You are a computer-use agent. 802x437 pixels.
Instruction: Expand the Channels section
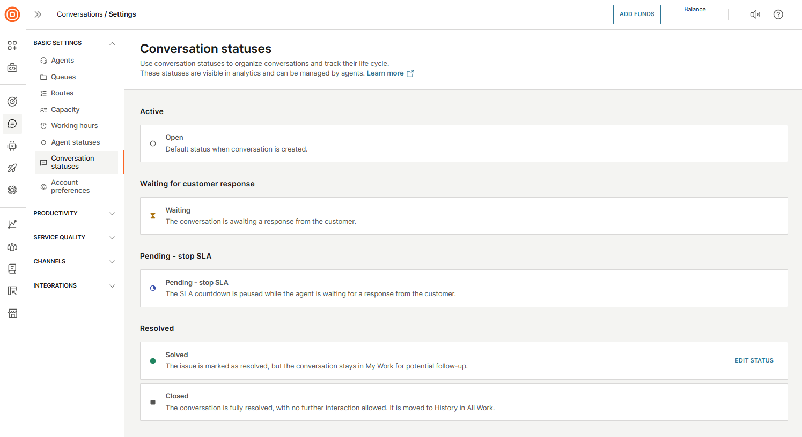[112, 262]
